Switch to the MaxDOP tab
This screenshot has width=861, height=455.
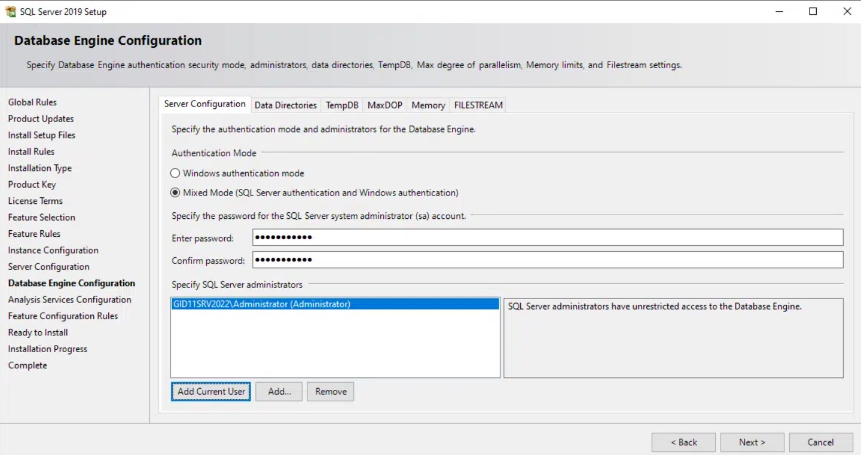(385, 105)
